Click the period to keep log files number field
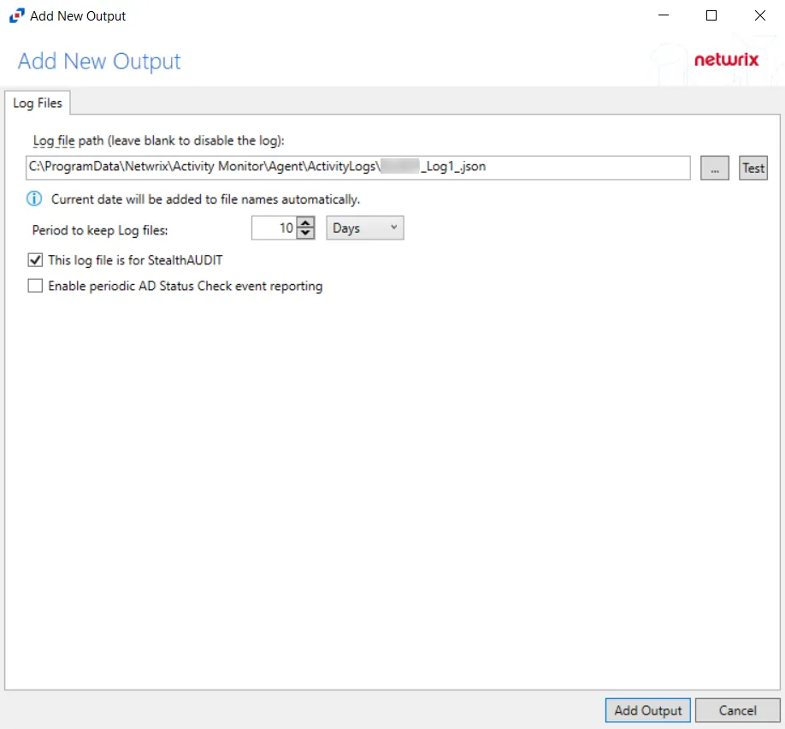This screenshot has height=729, width=785. click(x=274, y=228)
